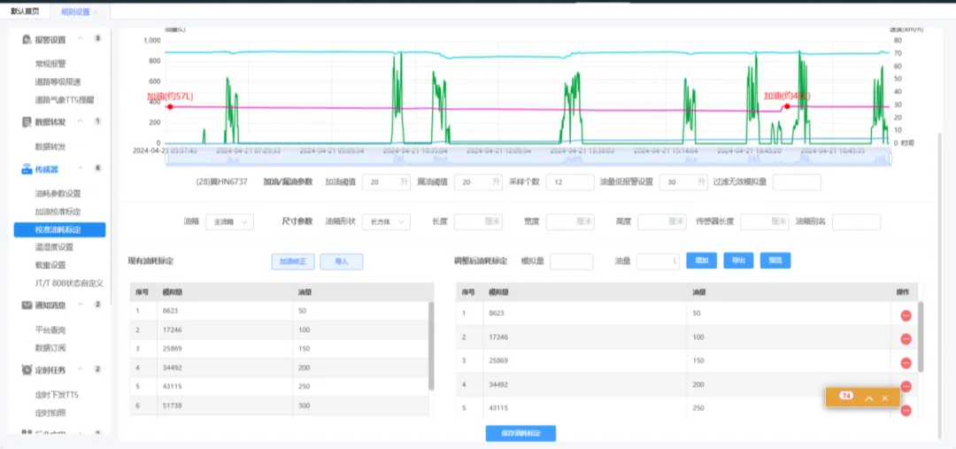Click the 宽度 width input field
Viewport: 956px width, 449px height.
[570, 222]
